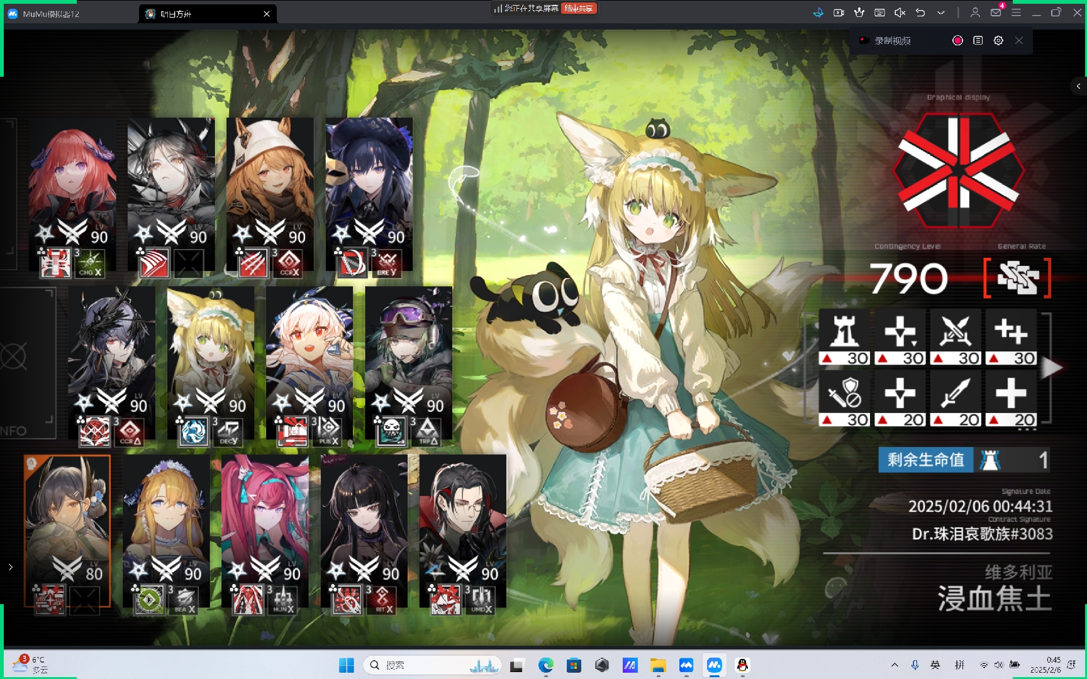Open the weather widget showing 6°C

coord(30,665)
